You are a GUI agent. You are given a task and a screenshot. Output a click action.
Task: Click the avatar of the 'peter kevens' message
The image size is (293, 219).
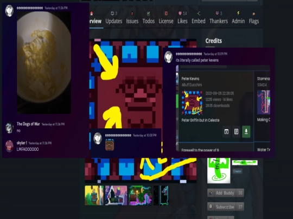point(168,57)
